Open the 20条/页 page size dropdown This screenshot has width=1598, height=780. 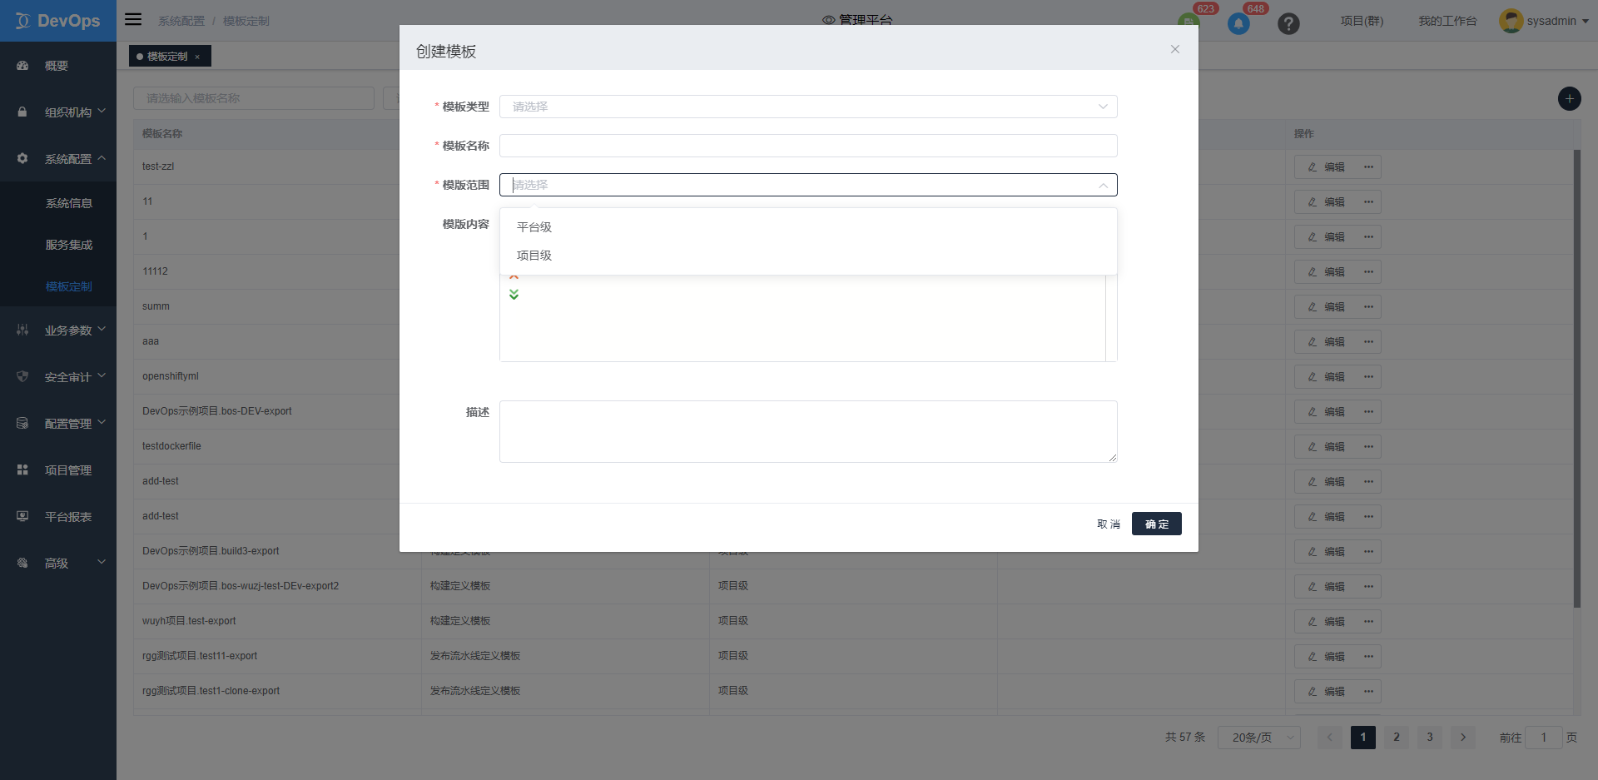pos(1258,738)
